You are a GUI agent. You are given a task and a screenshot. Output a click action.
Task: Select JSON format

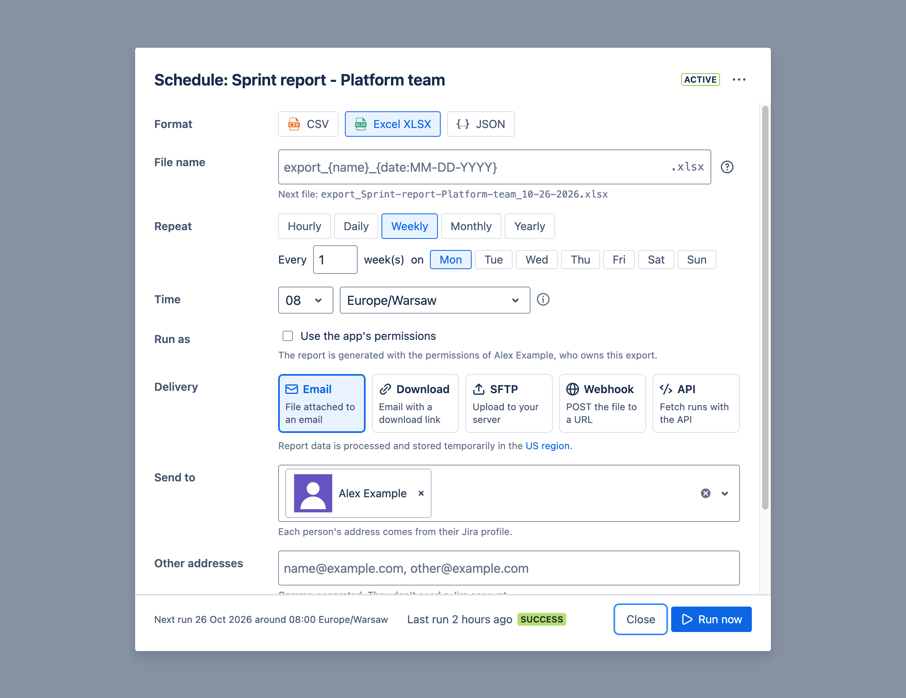coord(480,124)
